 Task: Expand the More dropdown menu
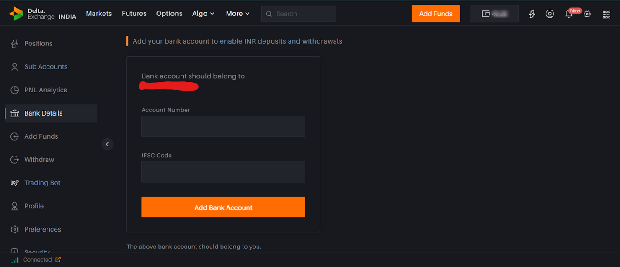pos(238,14)
